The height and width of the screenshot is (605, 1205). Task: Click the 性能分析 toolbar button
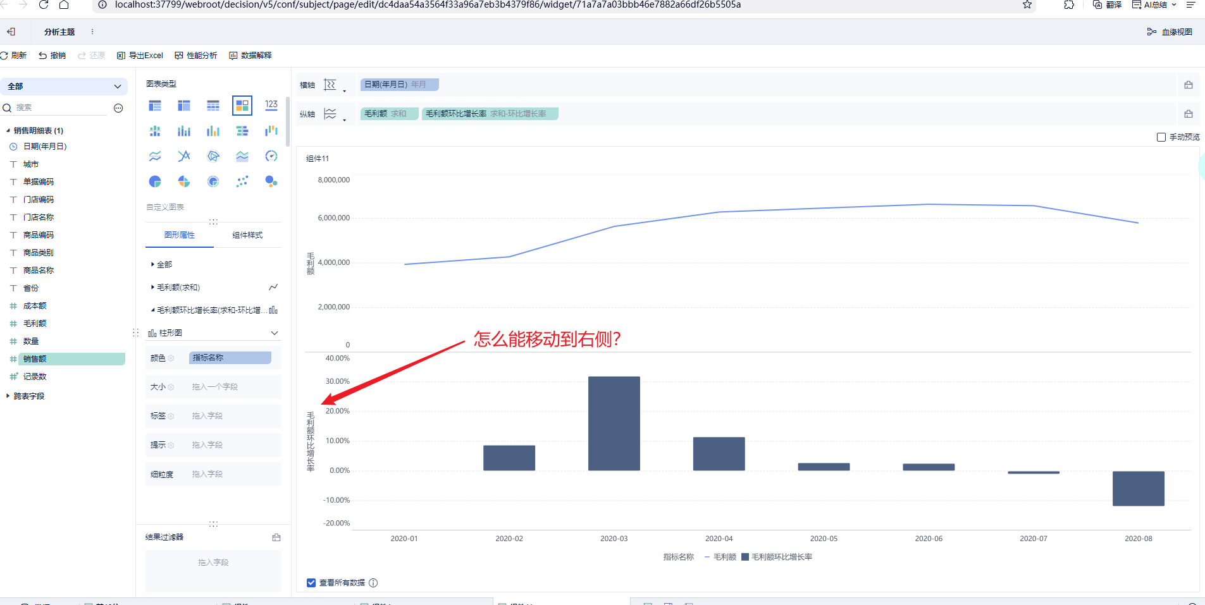click(x=196, y=56)
